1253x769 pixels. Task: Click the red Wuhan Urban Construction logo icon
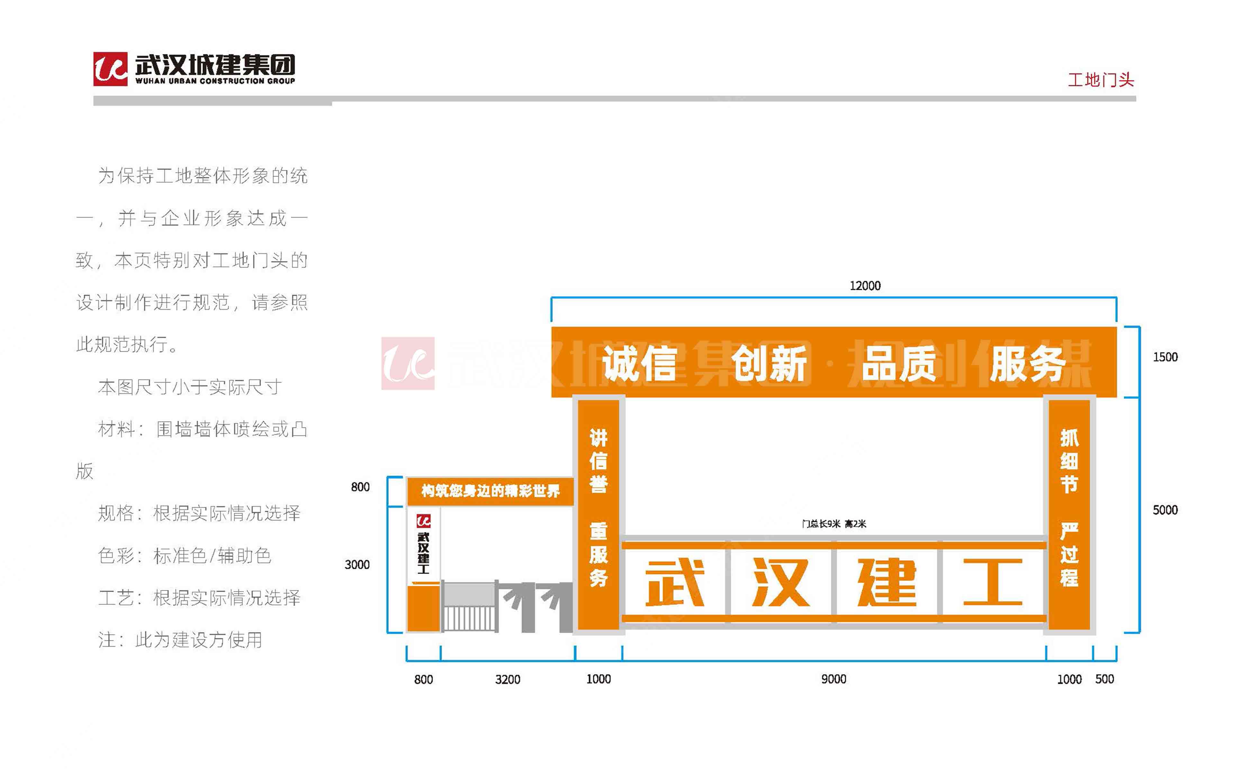[110, 69]
